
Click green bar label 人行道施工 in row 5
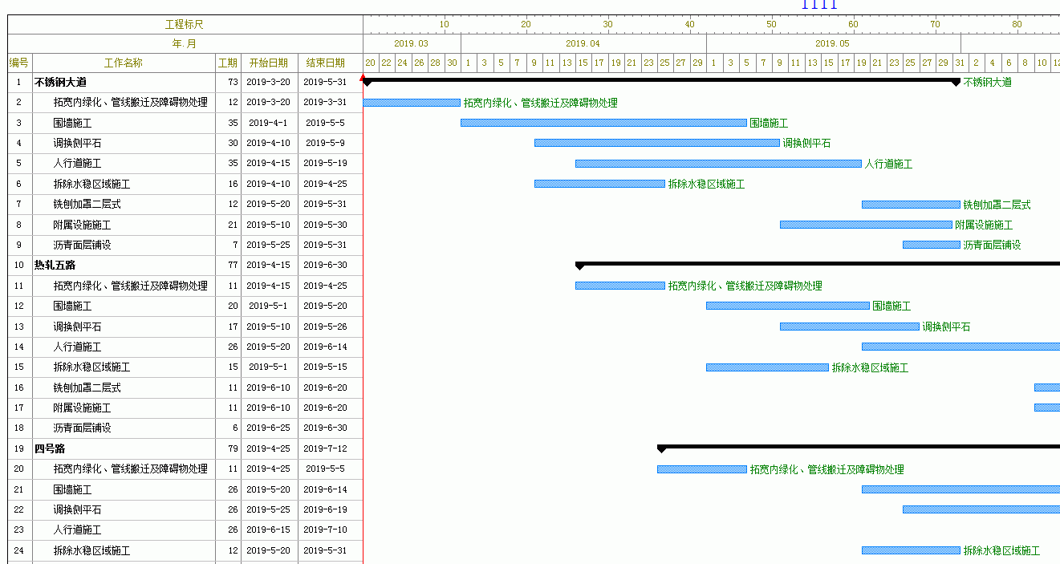[x=888, y=164]
